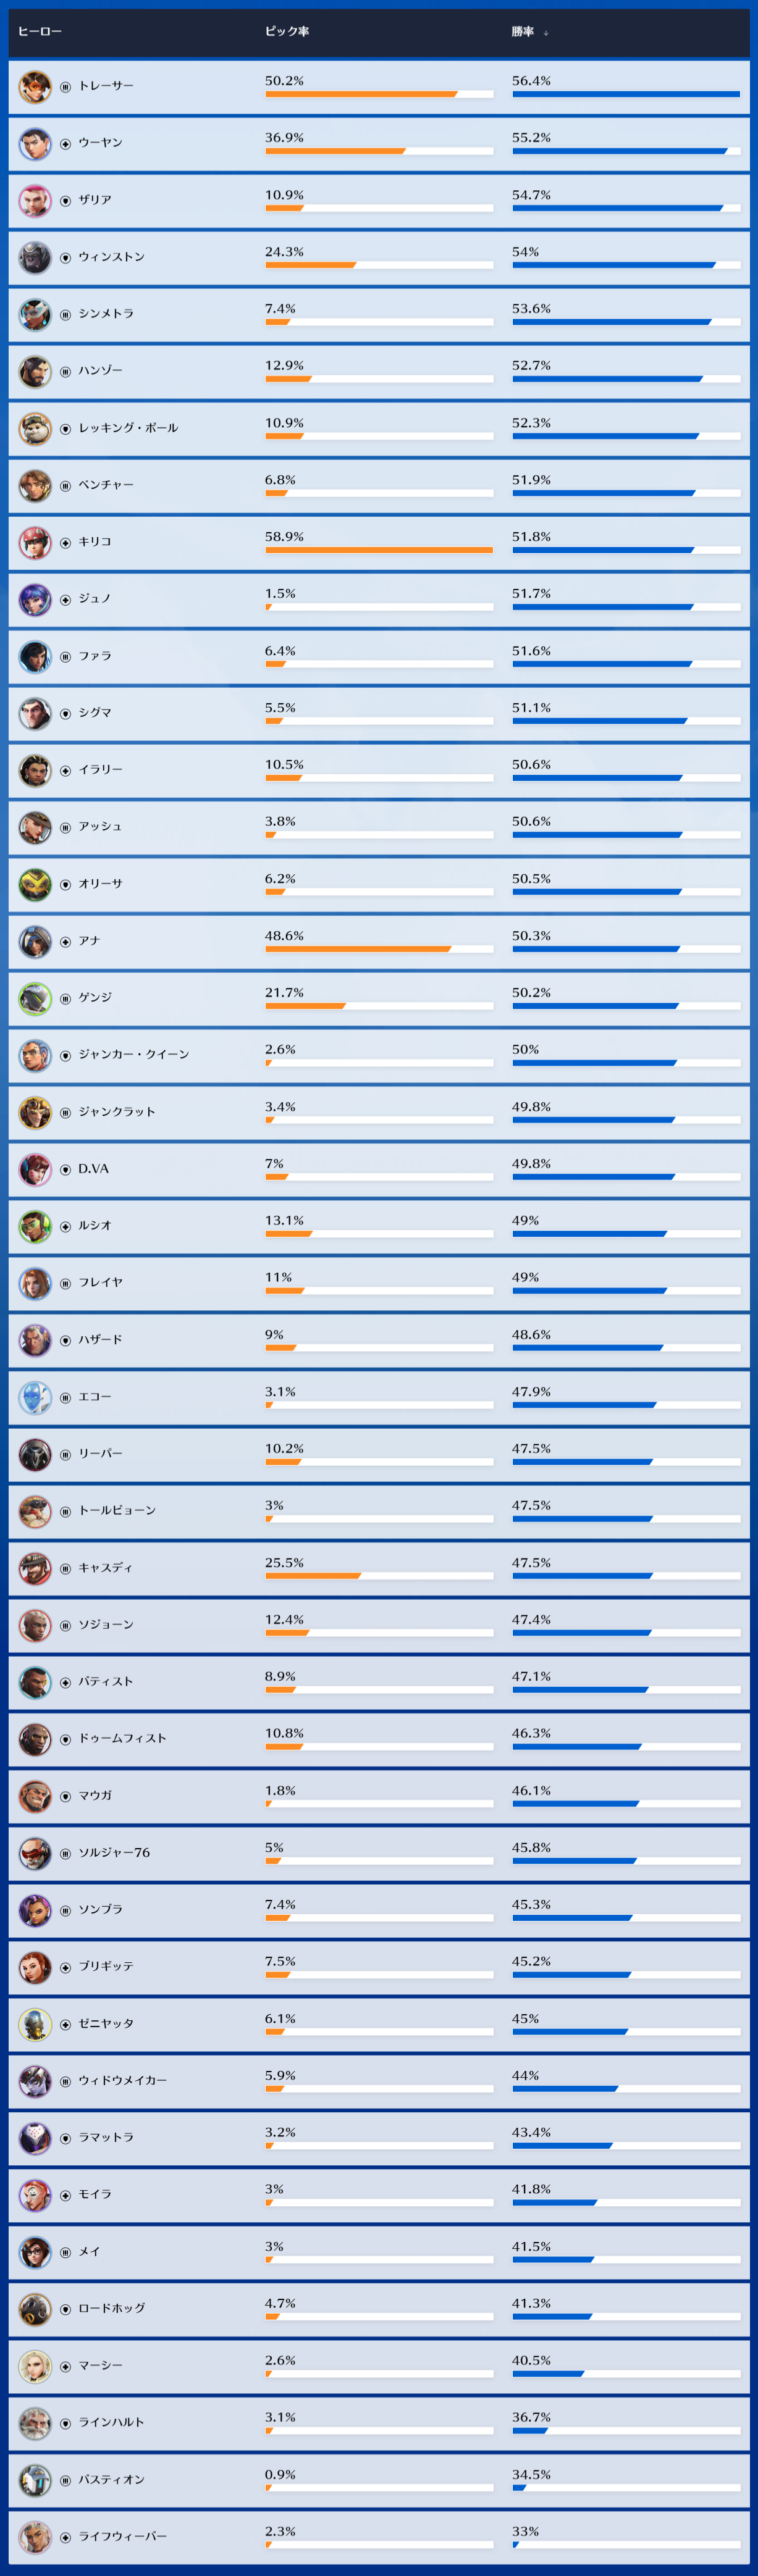758x2576 pixels.
Task: Click the ソルジャー76 hero name
Action: pyautogui.click(x=114, y=1853)
